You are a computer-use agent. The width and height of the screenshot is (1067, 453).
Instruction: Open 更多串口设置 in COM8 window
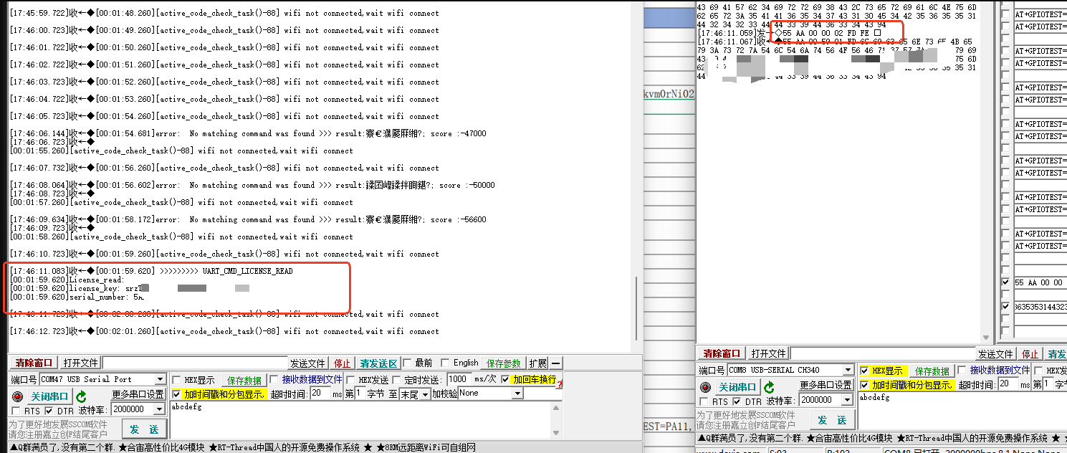pyautogui.click(x=826, y=386)
